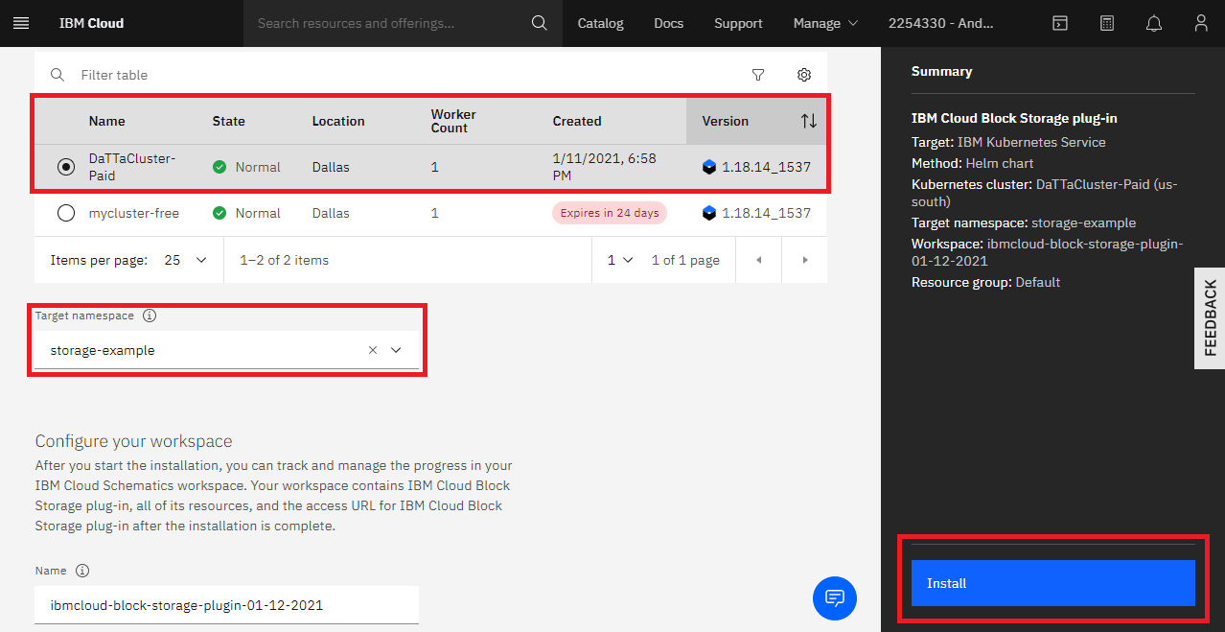Open table settings gear icon
Screen dimensions: 1225x632
pos(804,75)
